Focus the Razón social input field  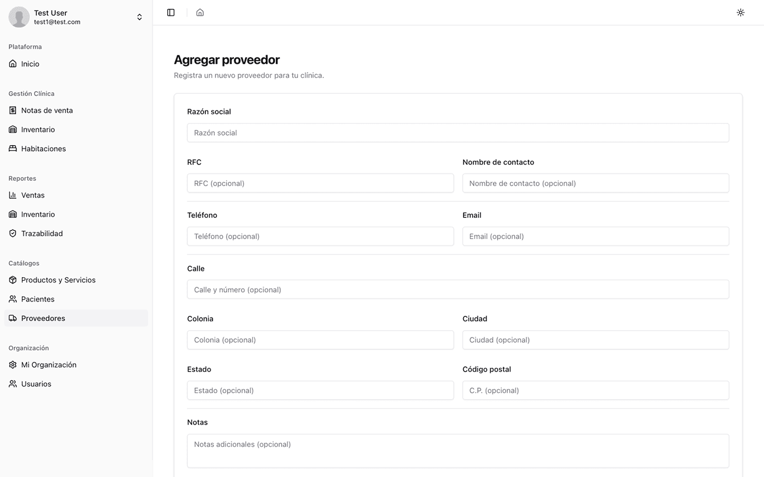[458, 132]
